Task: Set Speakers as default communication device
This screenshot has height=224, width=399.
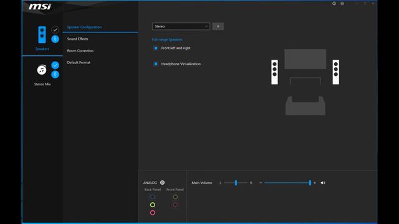Action: pyautogui.click(x=55, y=39)
